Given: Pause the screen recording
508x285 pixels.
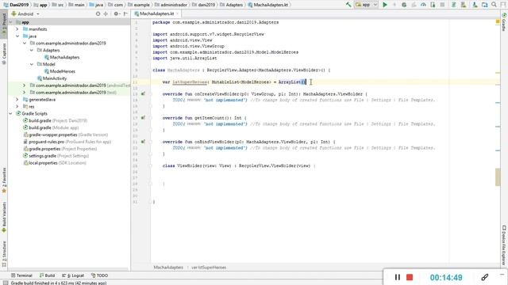Looking at the screenshot, I should coord(398,277).
